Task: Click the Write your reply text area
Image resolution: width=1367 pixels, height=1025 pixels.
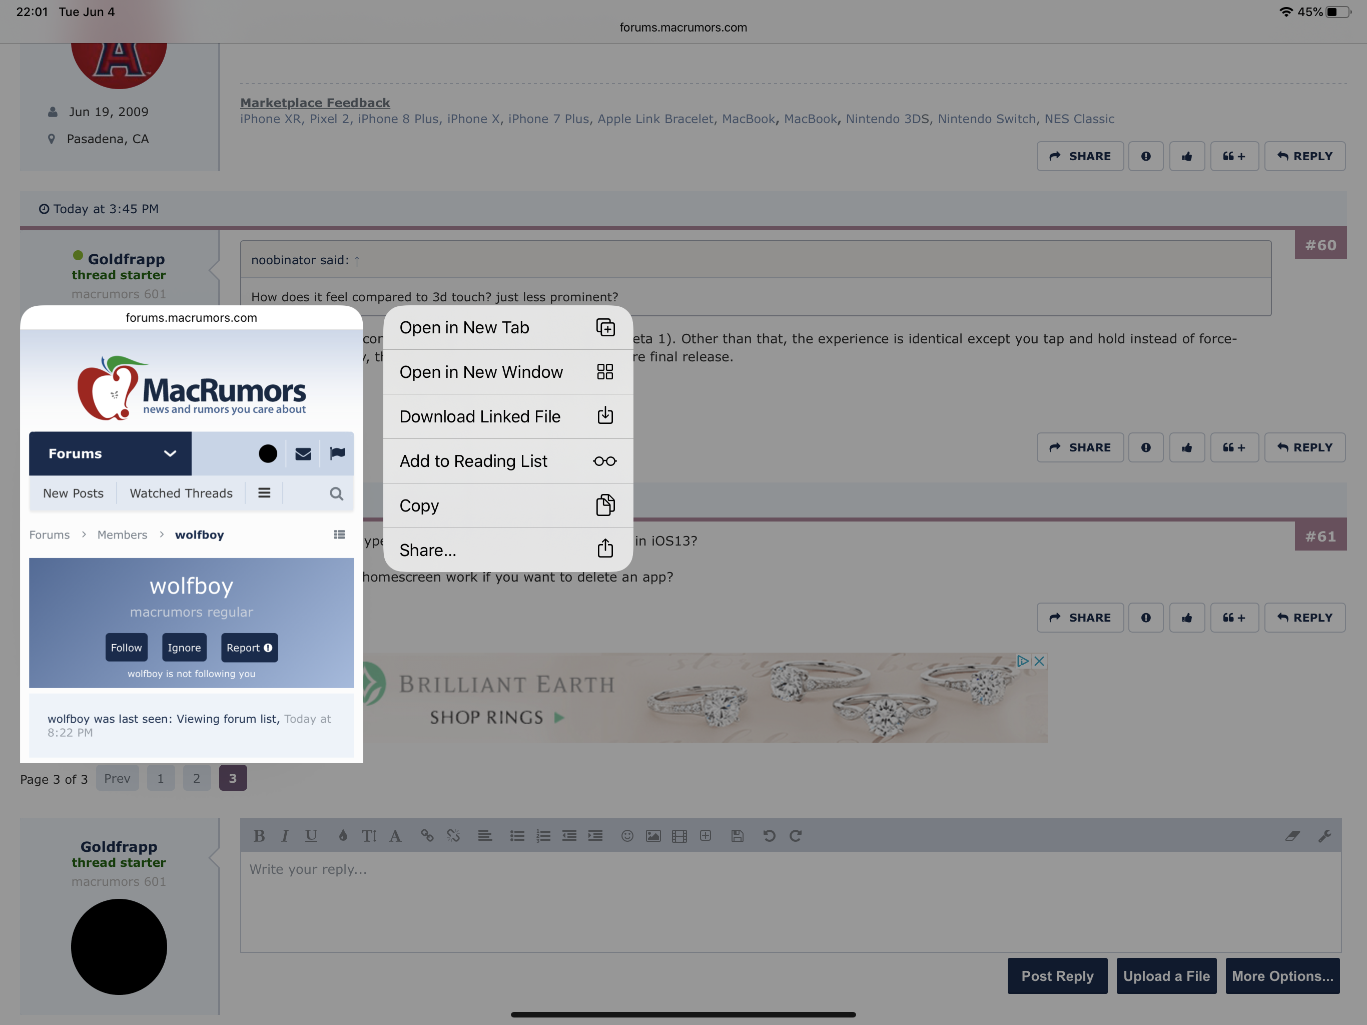Action: pos(791,902)
